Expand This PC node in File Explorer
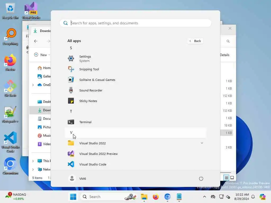271x203 pixels. [33, 161]
